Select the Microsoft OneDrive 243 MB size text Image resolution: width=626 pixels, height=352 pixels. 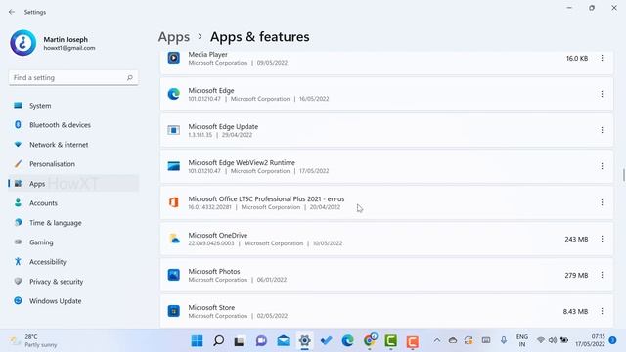tap(576, 239)
